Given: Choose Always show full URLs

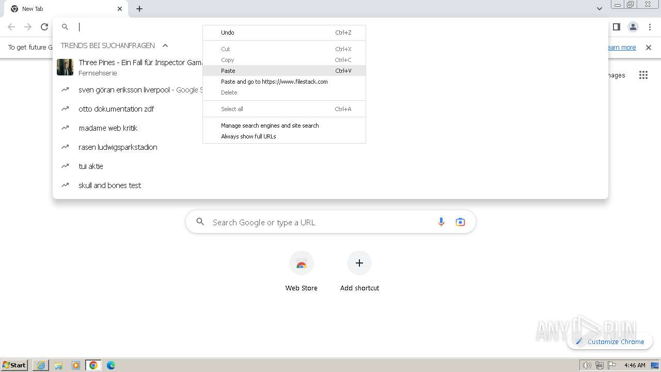Looking at the screenshot, I should (x=284, y=136).
